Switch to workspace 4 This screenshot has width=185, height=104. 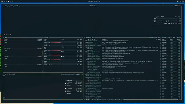pos(10,1)
